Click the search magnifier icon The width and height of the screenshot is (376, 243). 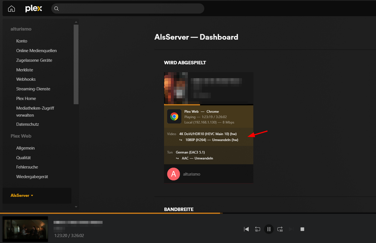56,9
